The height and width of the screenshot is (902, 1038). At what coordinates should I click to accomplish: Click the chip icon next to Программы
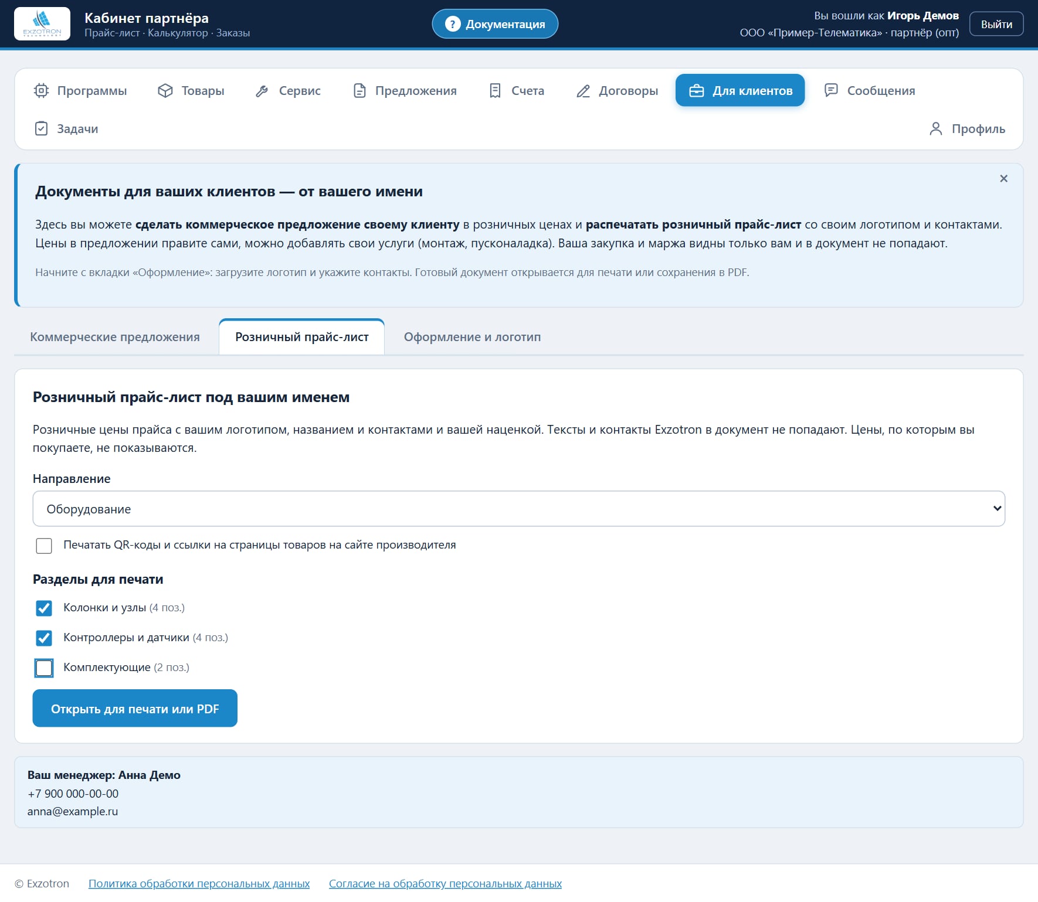(41, 91)
